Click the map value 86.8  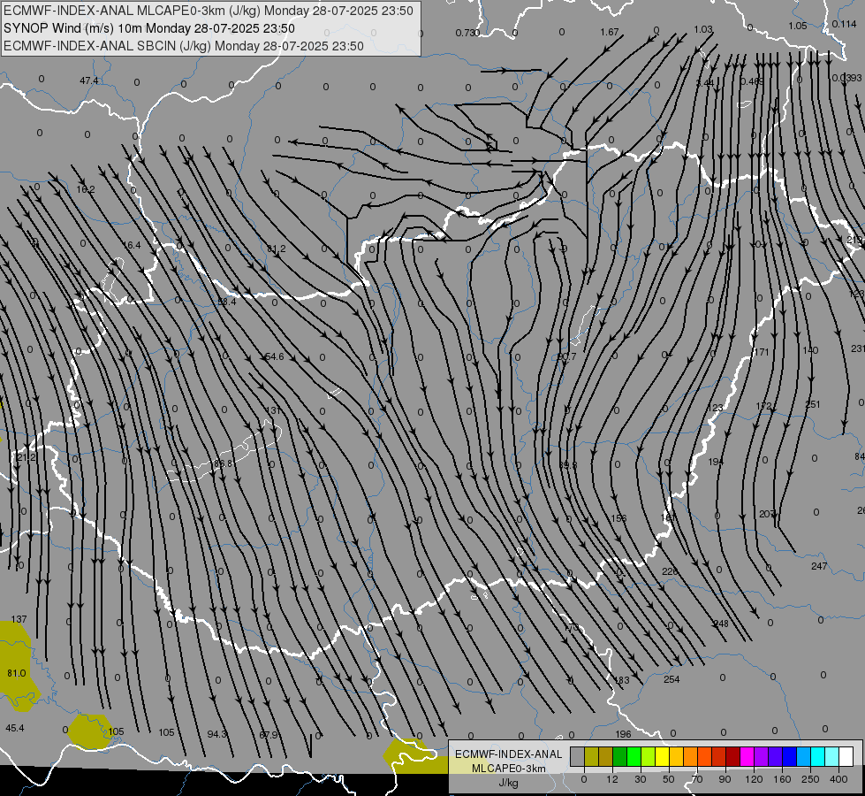click(x=223, y=463)
